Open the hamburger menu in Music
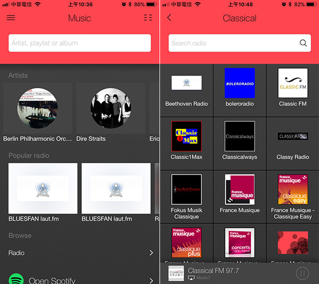This screenshot has width=319, height=284. point(11,18)
